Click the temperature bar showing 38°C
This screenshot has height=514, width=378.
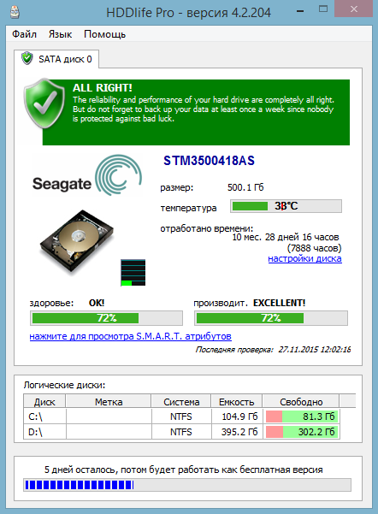(x=286, y=206)
